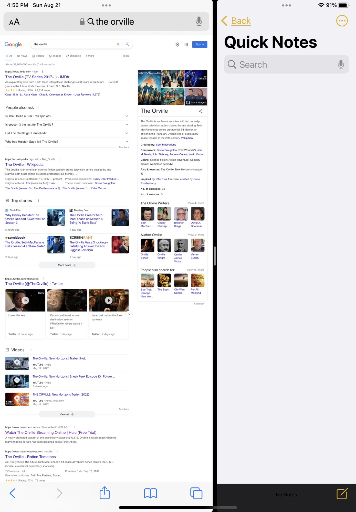The width and height of the screenshot is (356, 512).
Task: Click the Google search input field
Action: pos(74,44)
